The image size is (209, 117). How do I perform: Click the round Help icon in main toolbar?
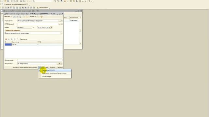coord(65,1)
